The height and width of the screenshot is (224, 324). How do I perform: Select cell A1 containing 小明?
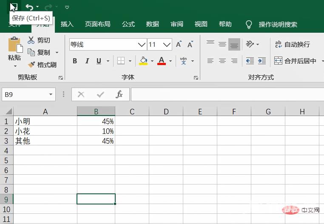point(45,121)
